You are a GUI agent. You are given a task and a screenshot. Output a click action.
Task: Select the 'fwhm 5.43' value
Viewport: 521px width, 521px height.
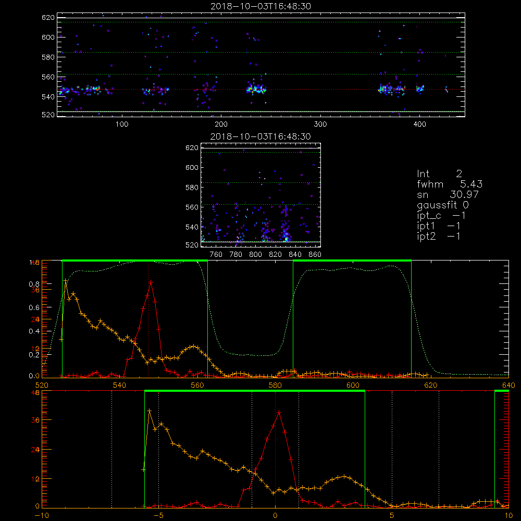click(x=450, y=184)
